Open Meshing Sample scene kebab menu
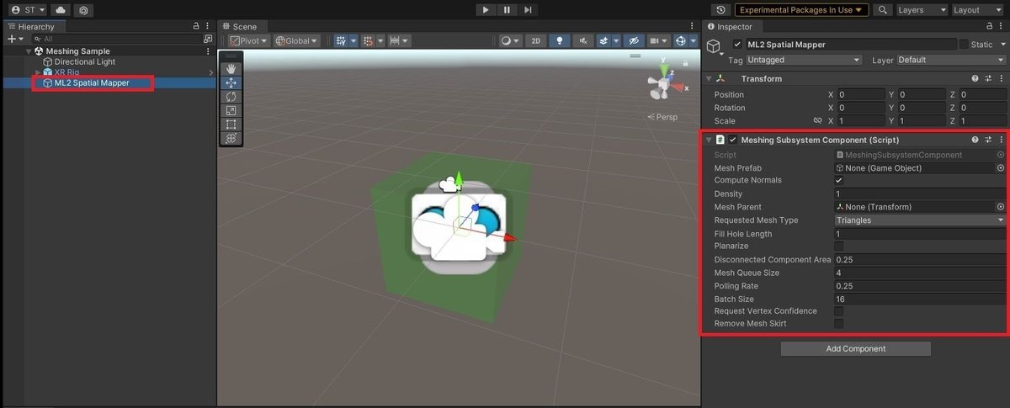The image size is (1010, 408). [207, 51]
